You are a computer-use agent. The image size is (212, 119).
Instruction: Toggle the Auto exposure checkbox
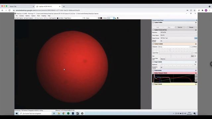pyautogui.click(x=194, y=53)
